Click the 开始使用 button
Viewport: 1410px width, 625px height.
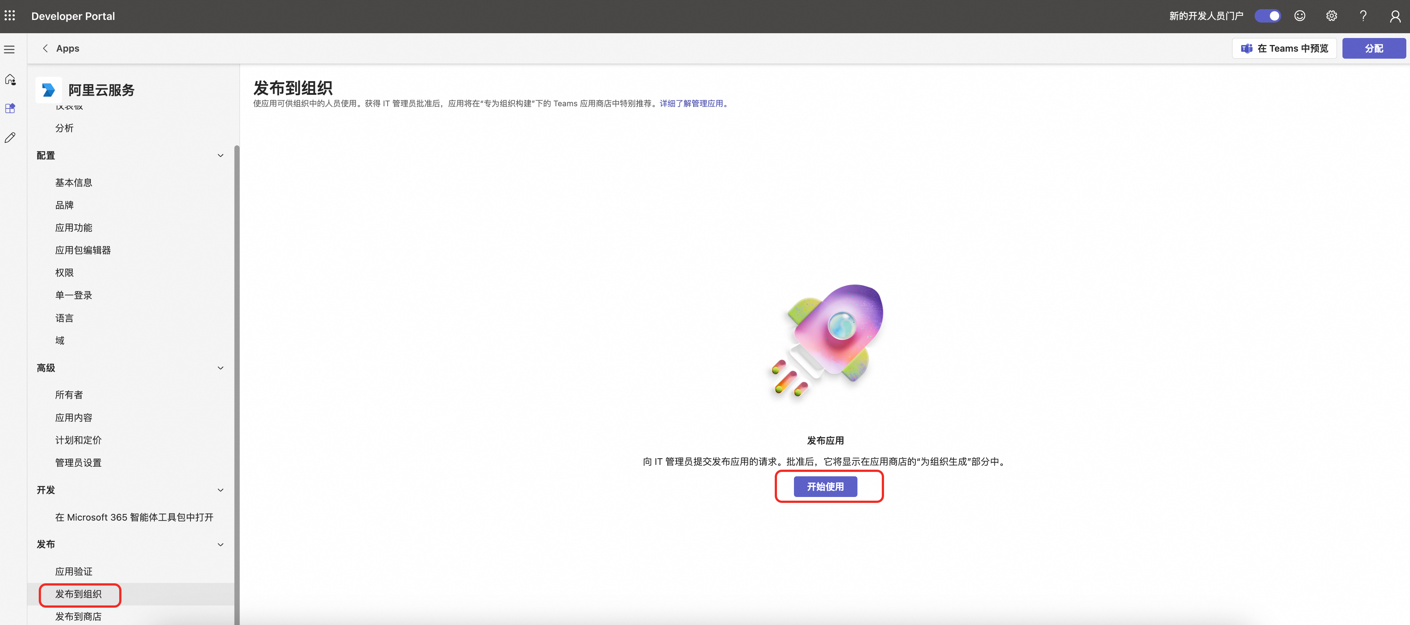(825, 487)
